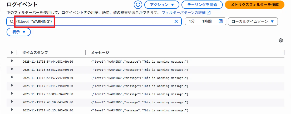Click message of the 16:54:44.081 row
291x114 pixels.
click(x=140, y=62)
